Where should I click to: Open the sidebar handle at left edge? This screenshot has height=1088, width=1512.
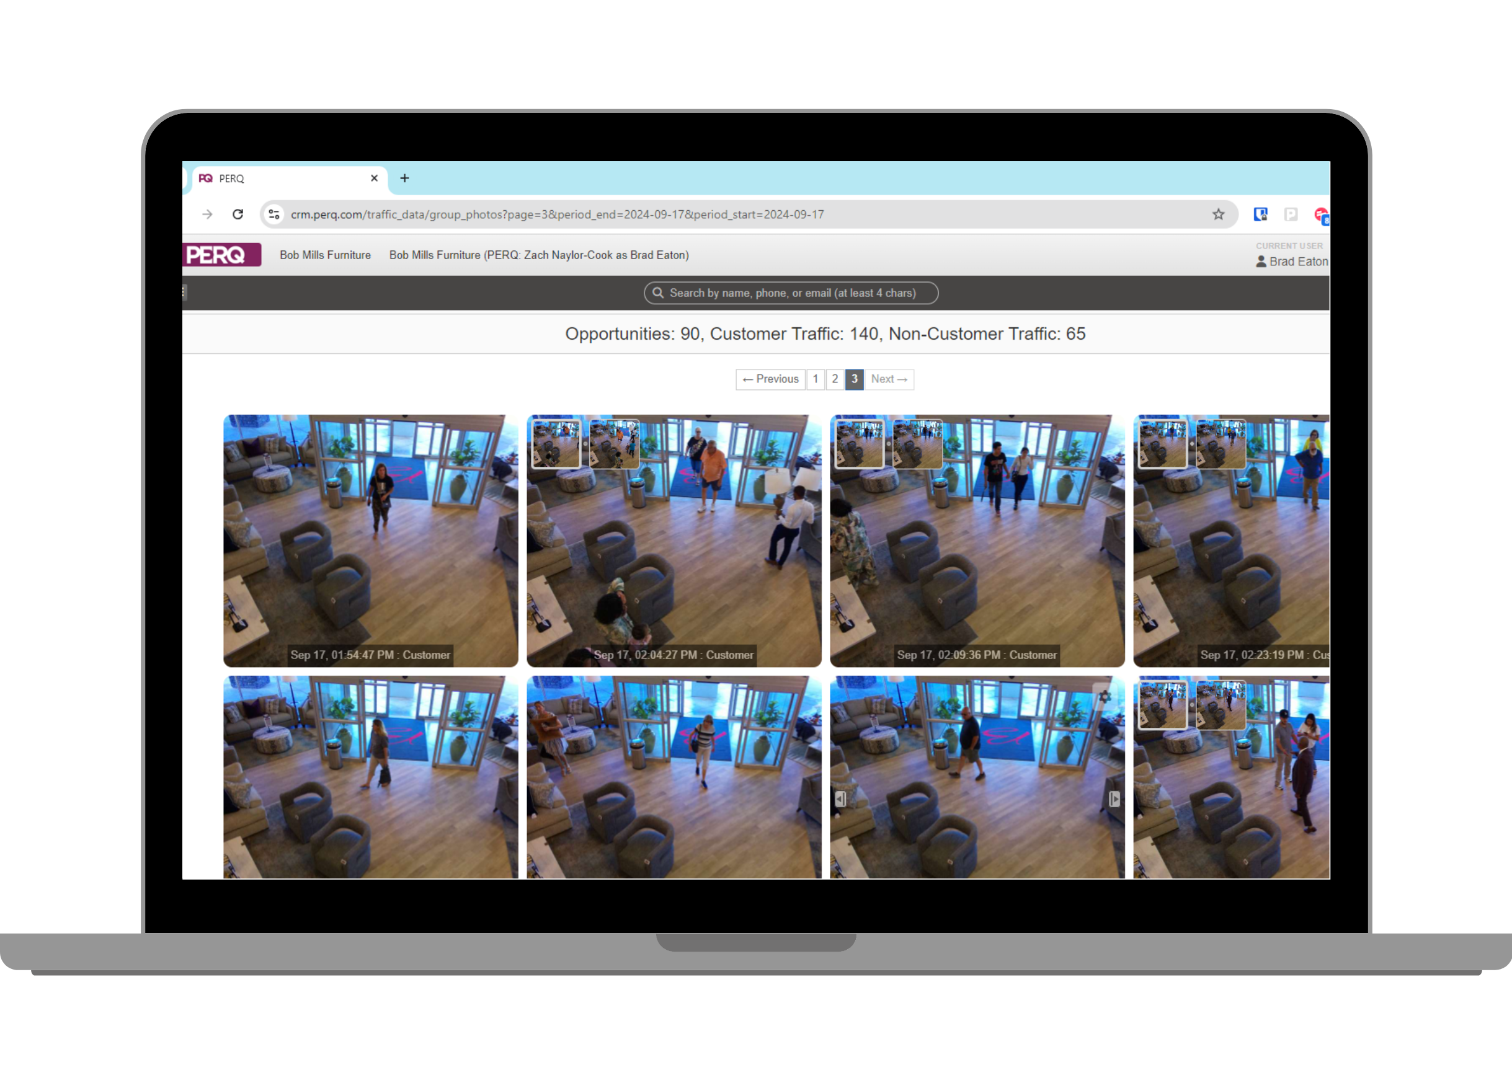point(184,293)
